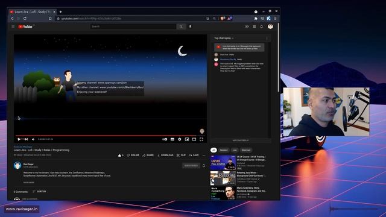Screen dimensions: 386x217
Task: Open the Brave Rewards triangle icon
Action: click(230, 19)
